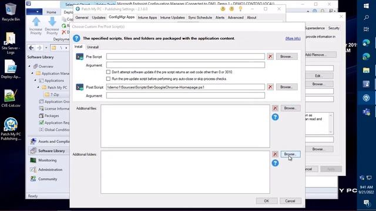Open the file menu dropdown in ribbon
The width and height of the screenshot is (376, 211).
[34, 12]
